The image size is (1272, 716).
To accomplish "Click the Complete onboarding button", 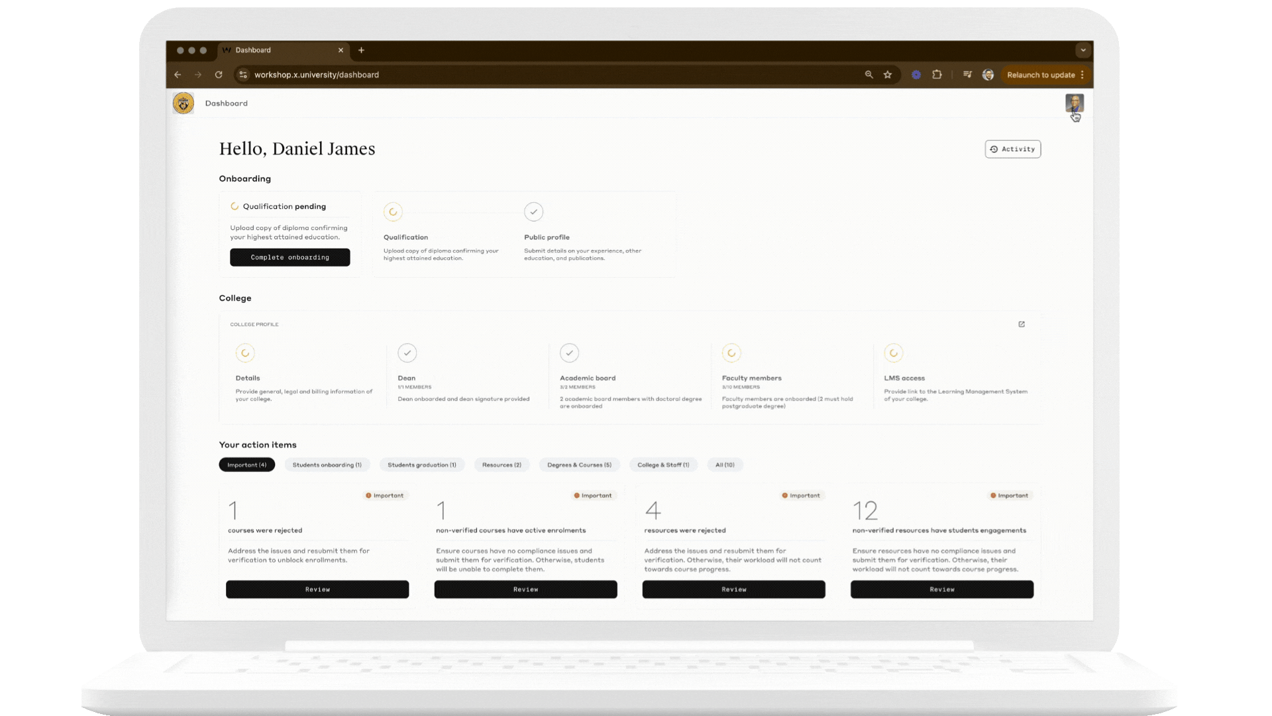I will [x=290, y=257].
